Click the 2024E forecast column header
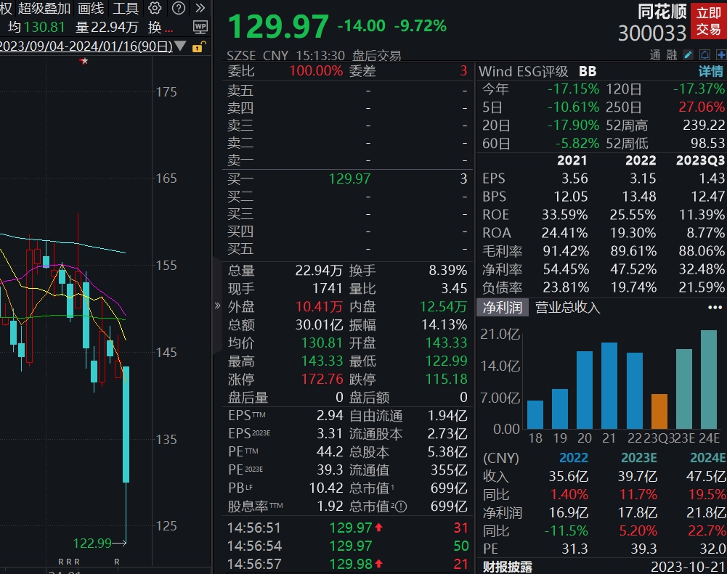727x574 pixels. [x=707, y=458]
